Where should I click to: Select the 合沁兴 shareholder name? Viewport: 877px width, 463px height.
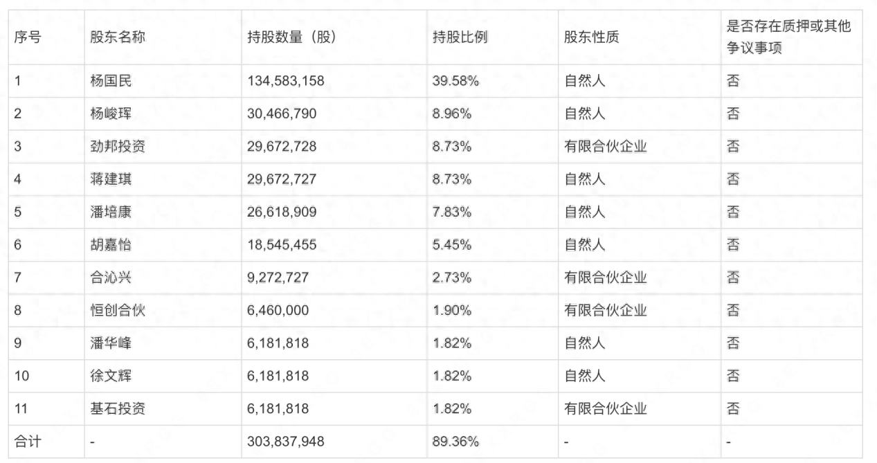pyautogui.click(x=111, y=278)
